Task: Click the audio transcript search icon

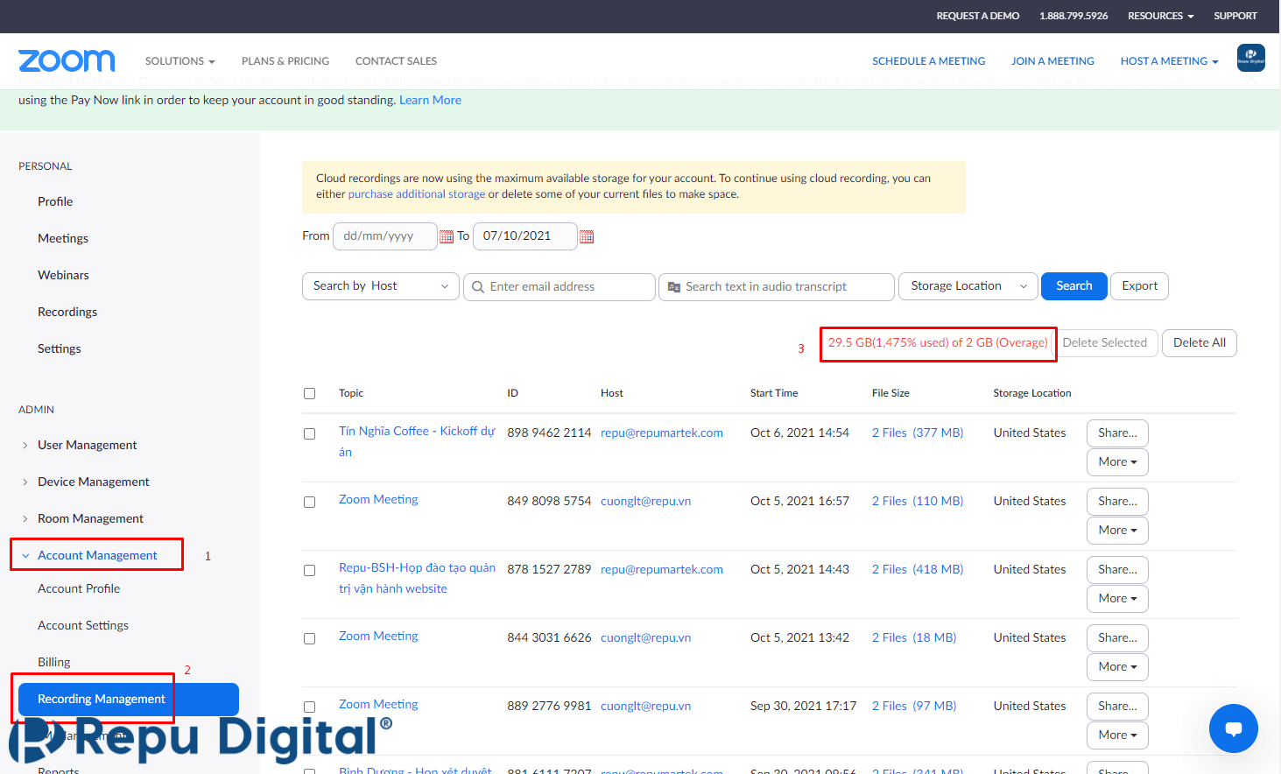Action: pos(674,287)
